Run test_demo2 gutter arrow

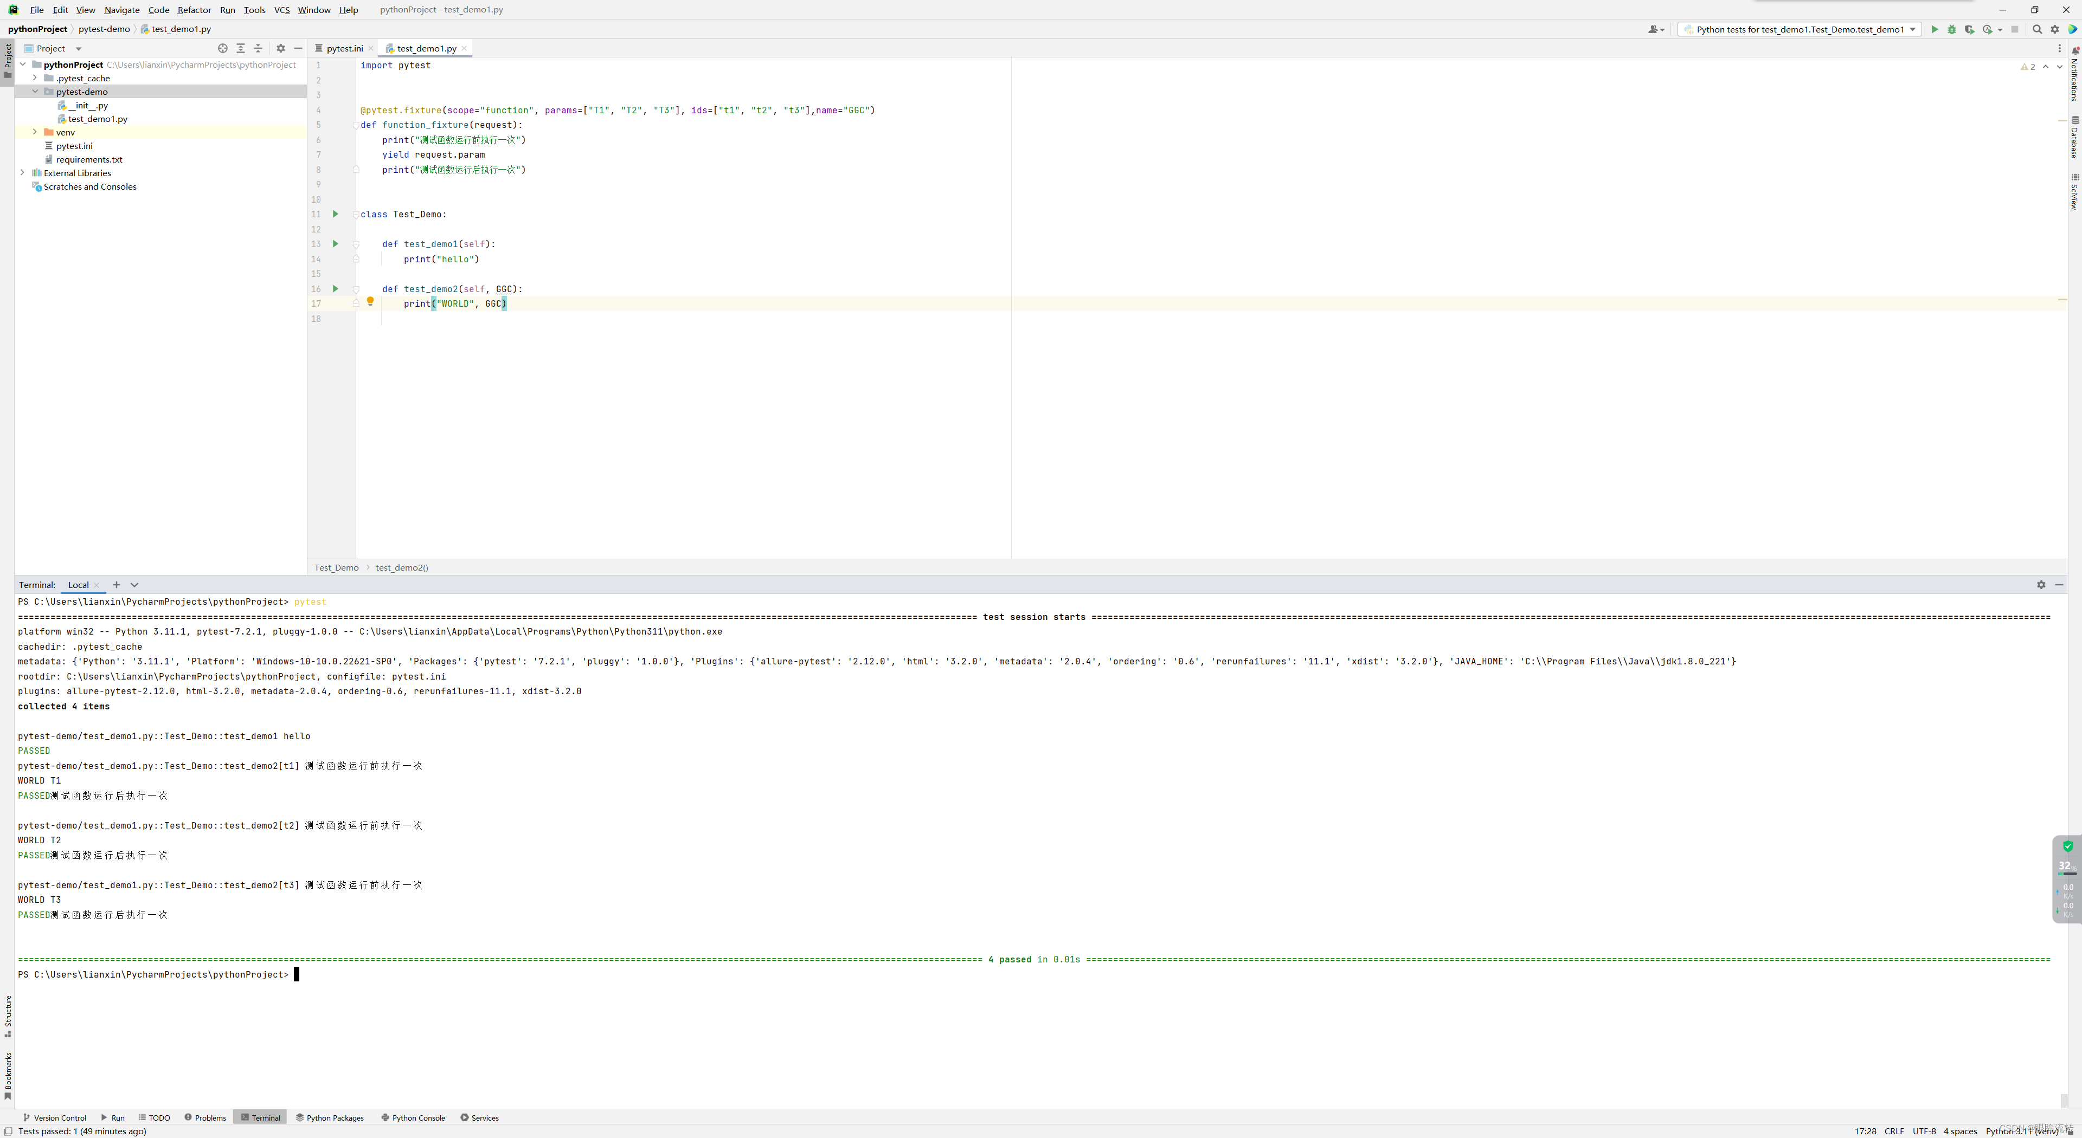pos(336,288)
